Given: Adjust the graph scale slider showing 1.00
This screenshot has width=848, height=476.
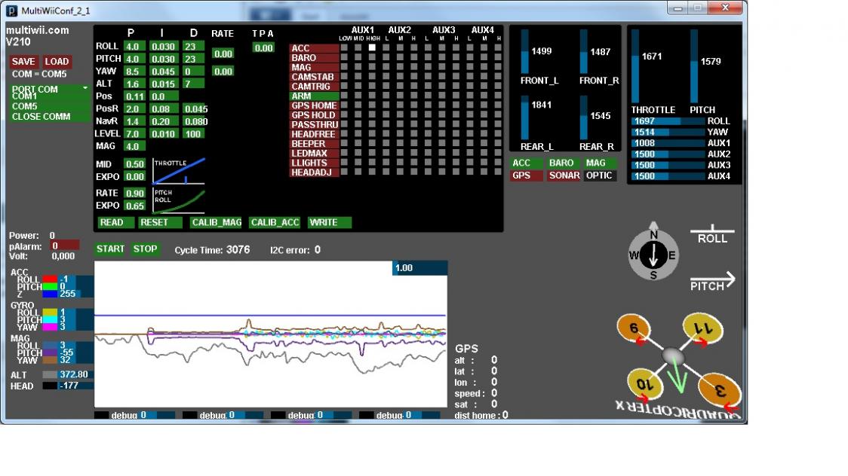Looking at the screenshot, I should point(419,267).
